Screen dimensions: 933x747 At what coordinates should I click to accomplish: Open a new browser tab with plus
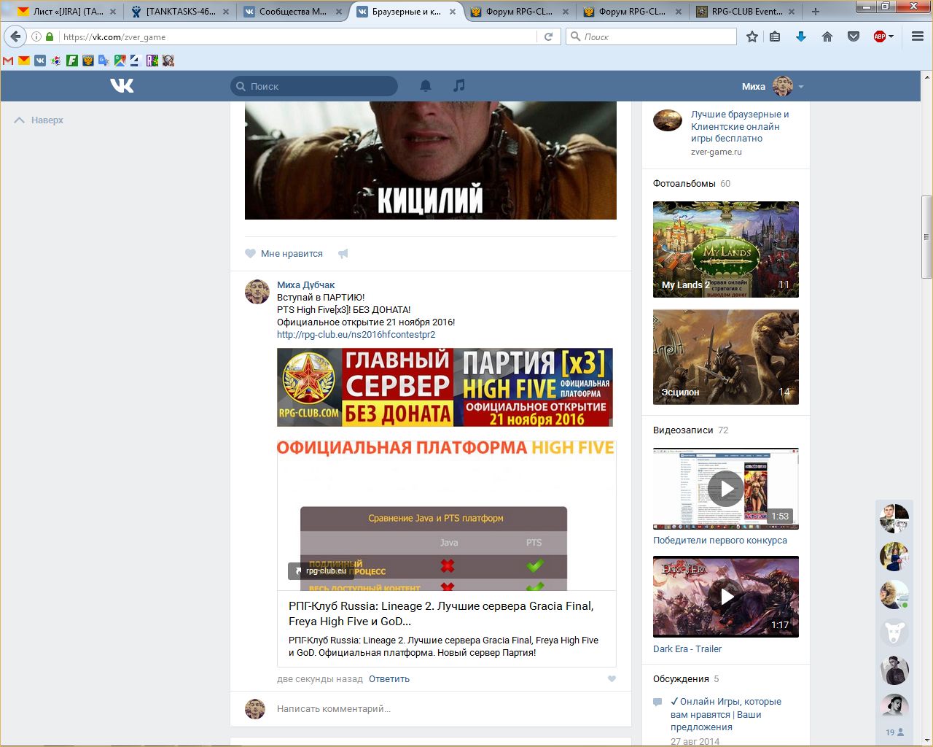click(816, 12)
